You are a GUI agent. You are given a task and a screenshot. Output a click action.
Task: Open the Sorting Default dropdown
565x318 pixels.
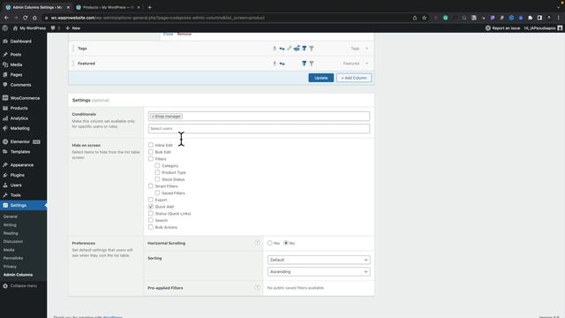[319, 260]
